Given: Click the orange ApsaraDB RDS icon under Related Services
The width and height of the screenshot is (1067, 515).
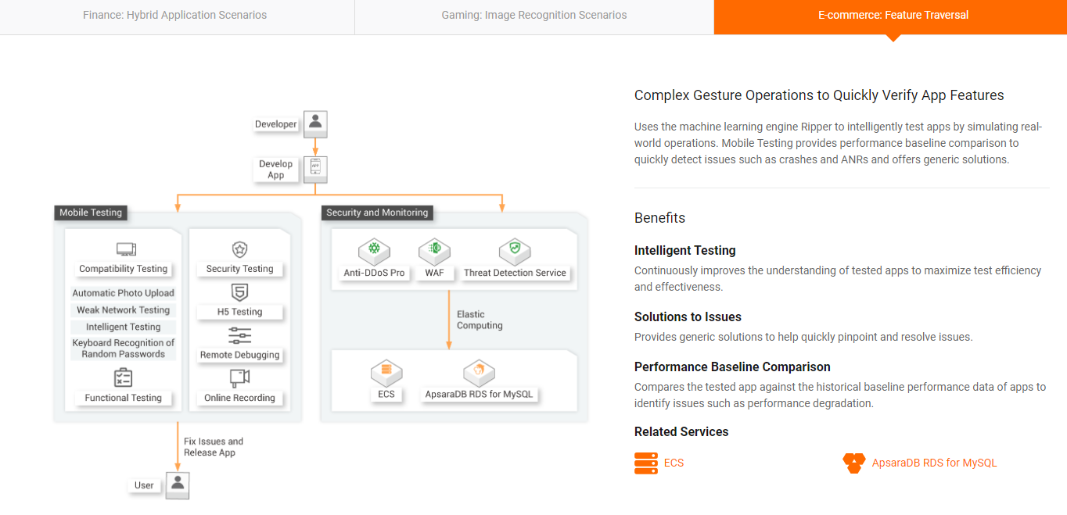Looking at the screenshot, I should click(854, 463).
